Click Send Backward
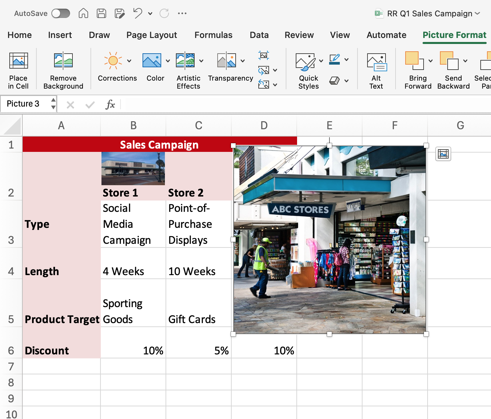 coord(453,71)
